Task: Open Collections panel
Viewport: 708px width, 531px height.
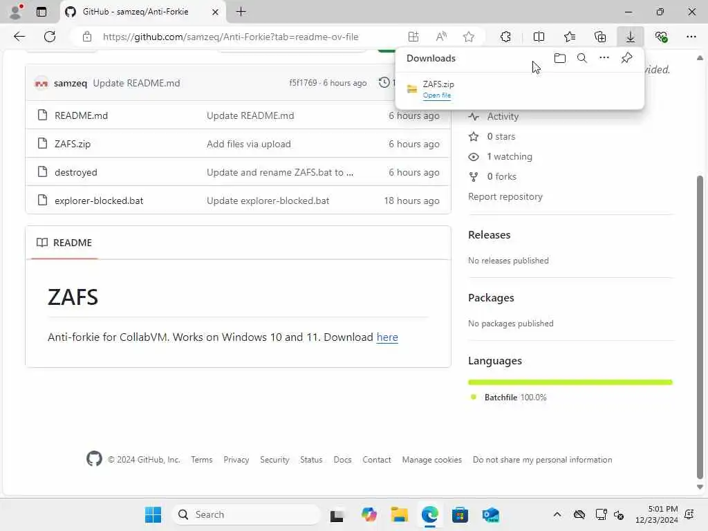Action: point(600,37)
